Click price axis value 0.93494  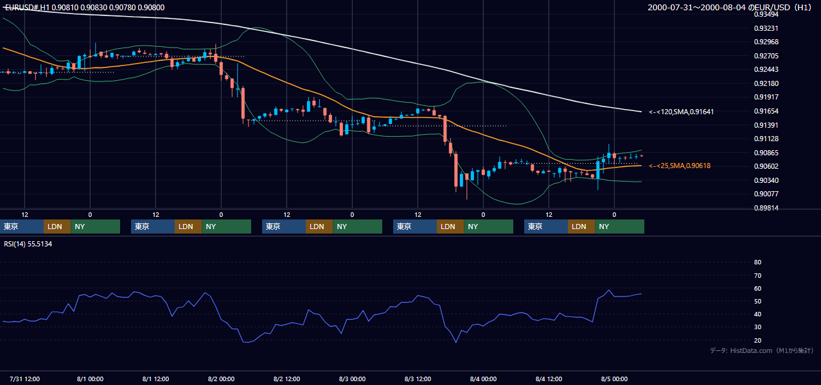point(765,14)
